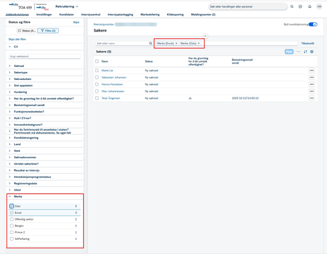Collapse the CV filter section
The height and width of the screenshot is (254, 327).
[10, 46]
